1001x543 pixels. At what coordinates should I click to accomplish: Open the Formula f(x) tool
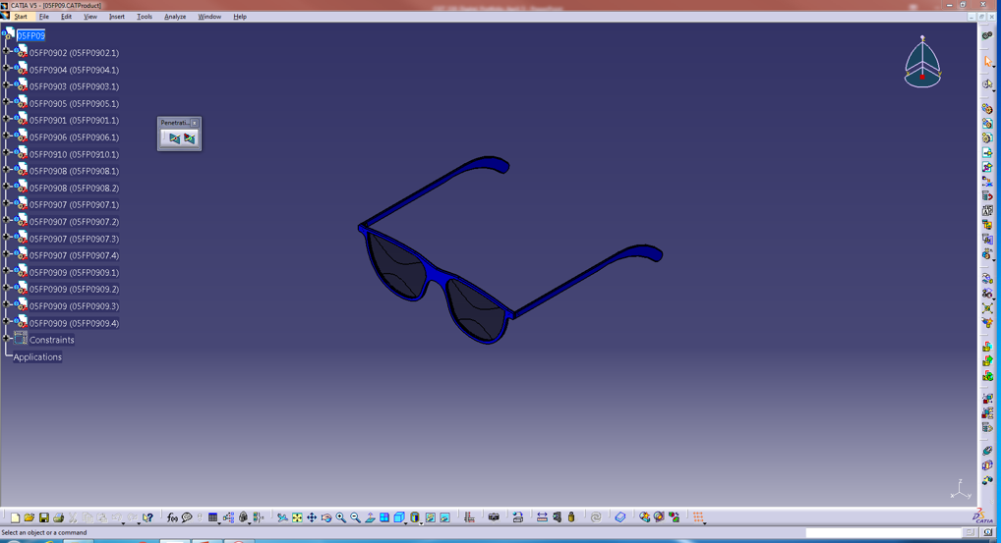pos(172,517)
